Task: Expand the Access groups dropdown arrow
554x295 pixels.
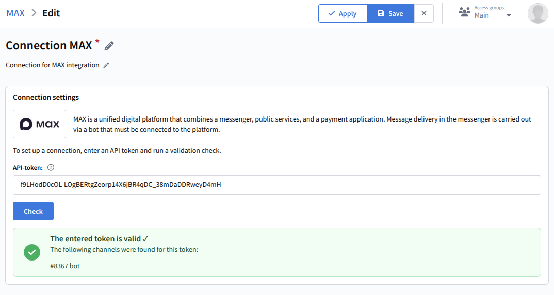Action: [x=509, y=15]
